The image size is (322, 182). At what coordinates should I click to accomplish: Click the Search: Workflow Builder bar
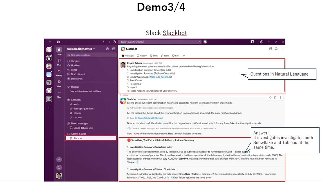(x=160, y=42)
